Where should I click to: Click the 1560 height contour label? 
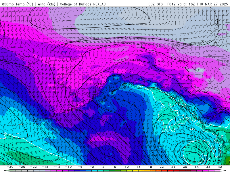51,161
